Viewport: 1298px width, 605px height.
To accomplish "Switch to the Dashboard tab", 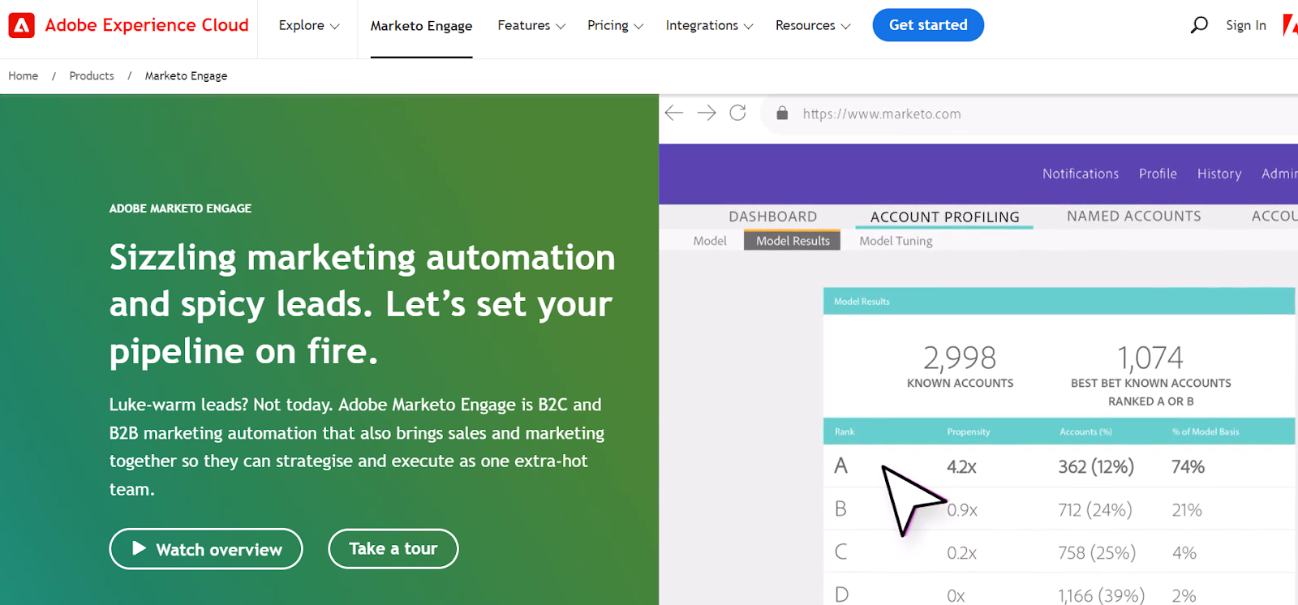I will pos(771,216).
